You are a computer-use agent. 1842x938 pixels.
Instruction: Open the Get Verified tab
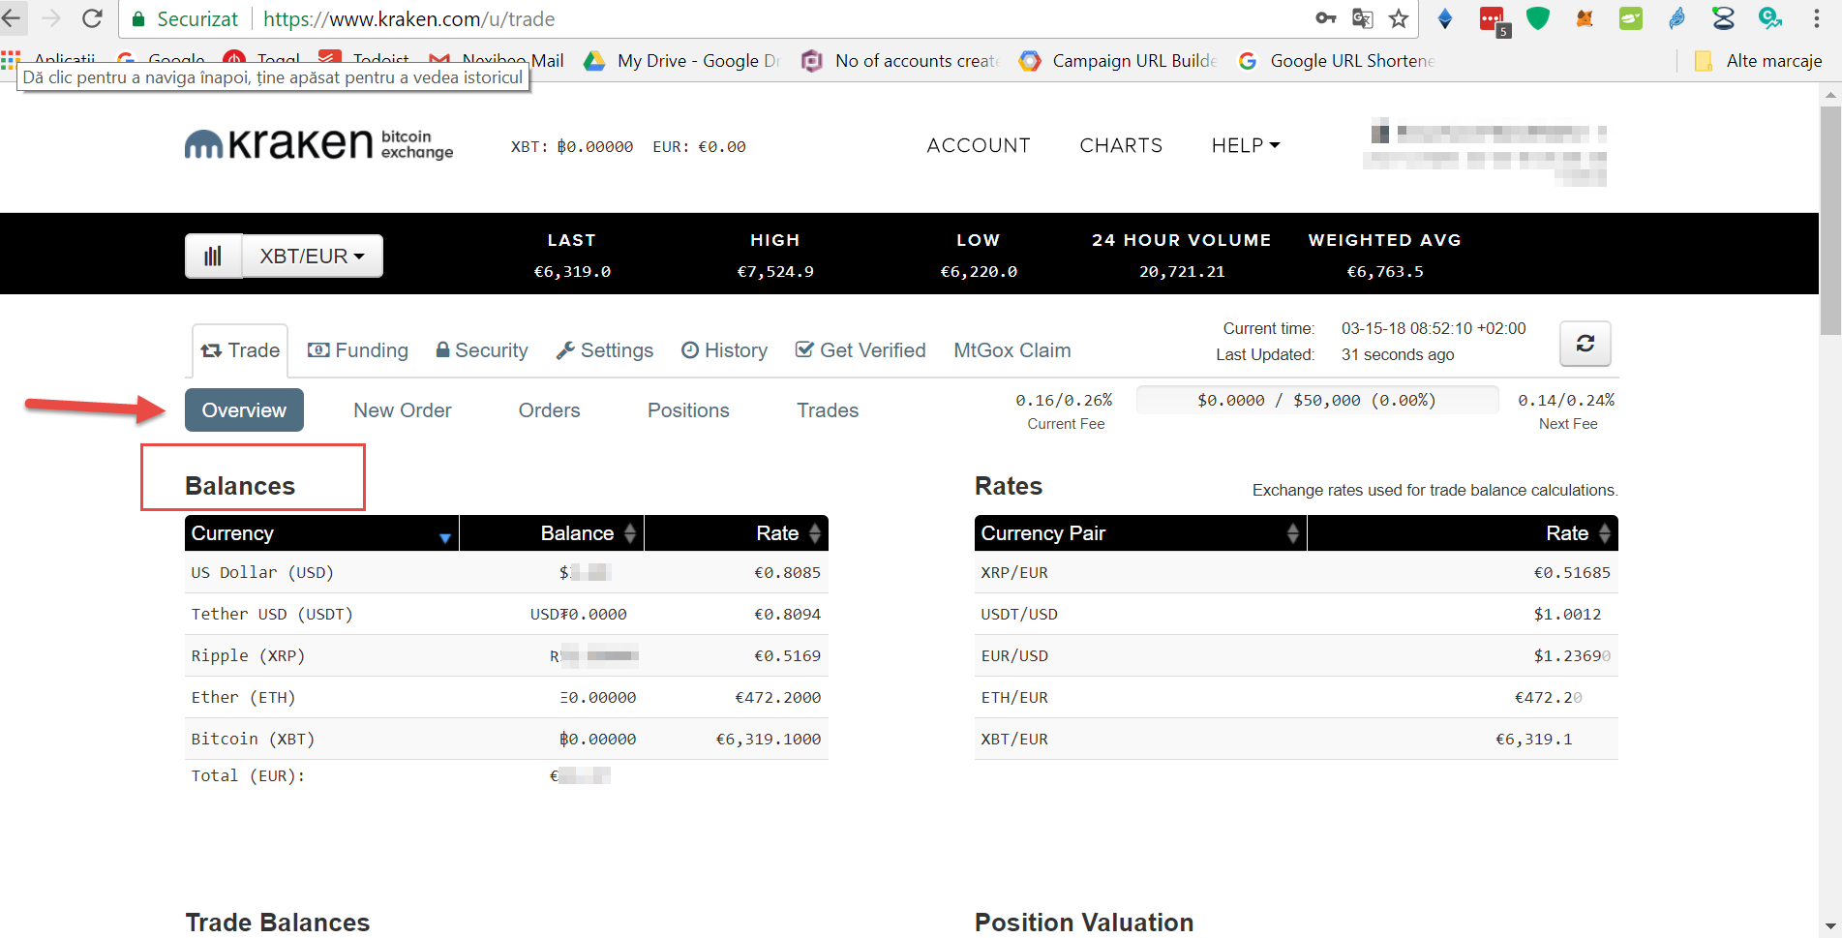tap(861, 350)
